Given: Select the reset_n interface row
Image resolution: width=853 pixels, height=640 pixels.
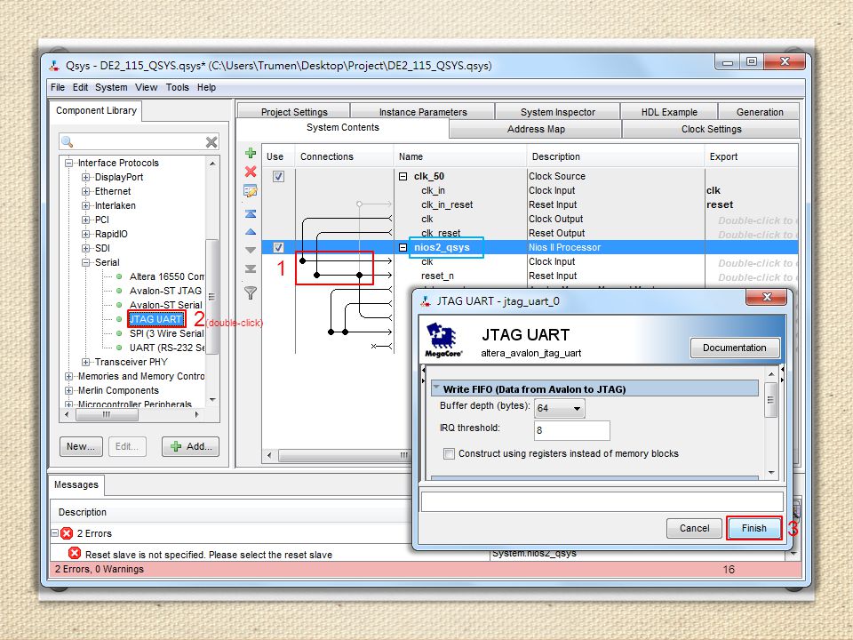Looking at the screenshot, I should (x=437, y=276).
